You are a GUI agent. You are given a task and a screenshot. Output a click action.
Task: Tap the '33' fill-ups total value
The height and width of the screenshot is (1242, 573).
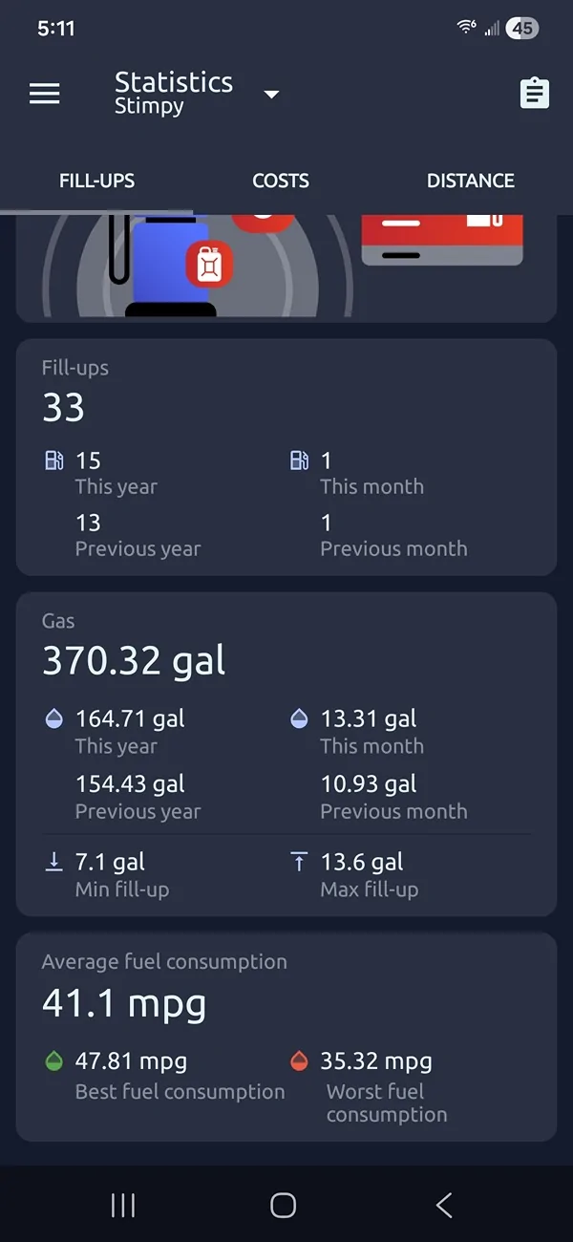tap(63, 409)
